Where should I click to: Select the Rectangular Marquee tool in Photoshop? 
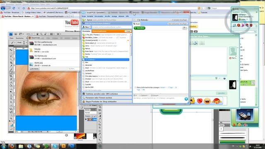pos(11,53)
